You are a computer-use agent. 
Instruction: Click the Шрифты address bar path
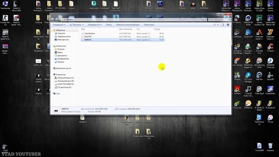tap(70, 20)
